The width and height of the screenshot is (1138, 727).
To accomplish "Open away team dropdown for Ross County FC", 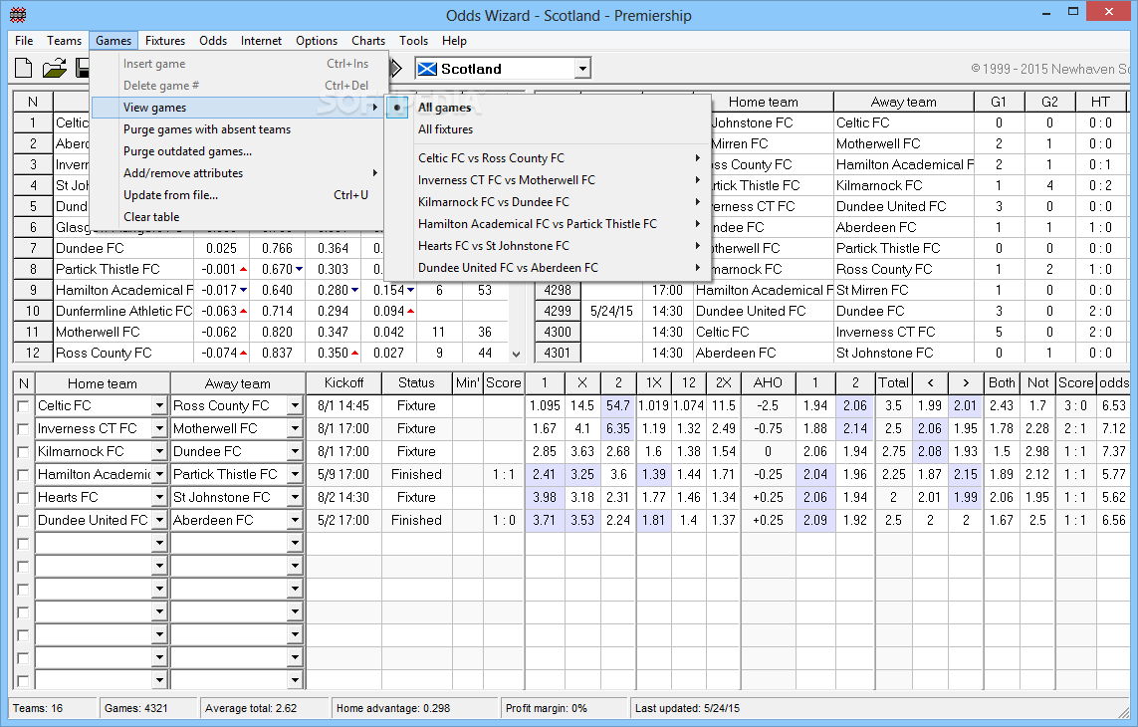I will coord(295,406).
